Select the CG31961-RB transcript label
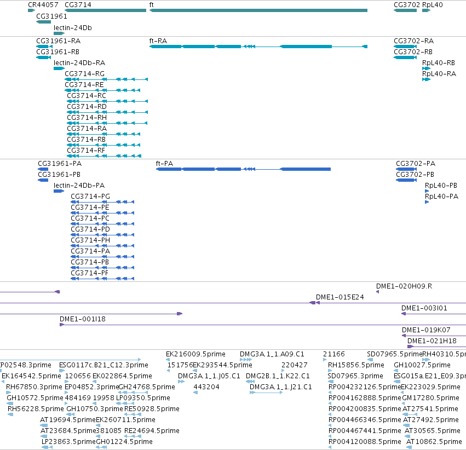Image resolution: width=466 pixels, height=450 pixels. pos(57,52)
